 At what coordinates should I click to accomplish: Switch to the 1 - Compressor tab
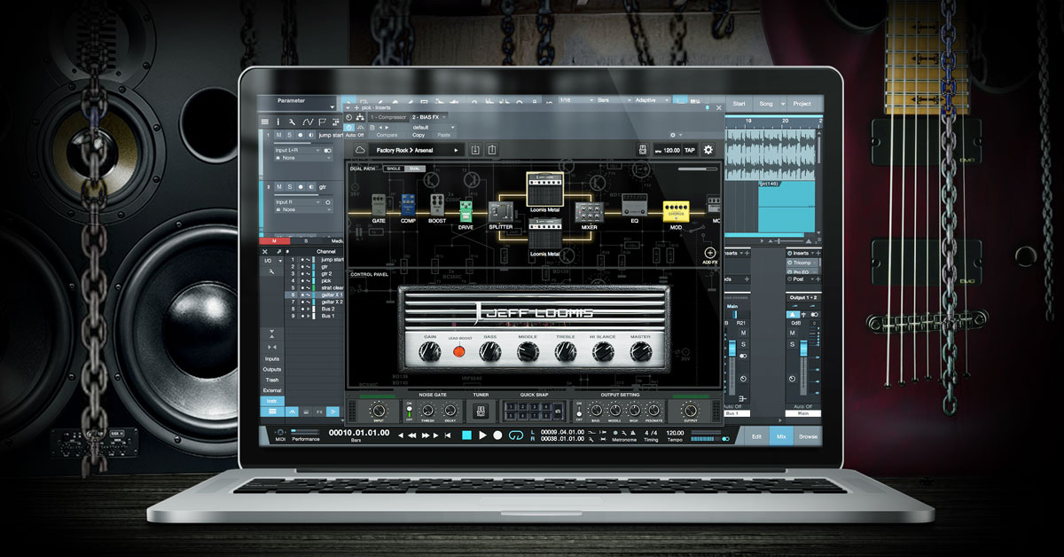click(x=387, y=116)
